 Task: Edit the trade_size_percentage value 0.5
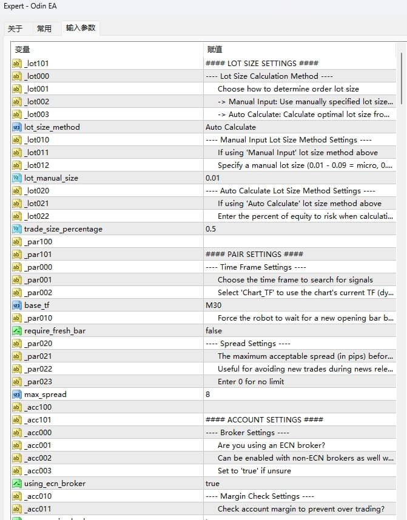210,229
